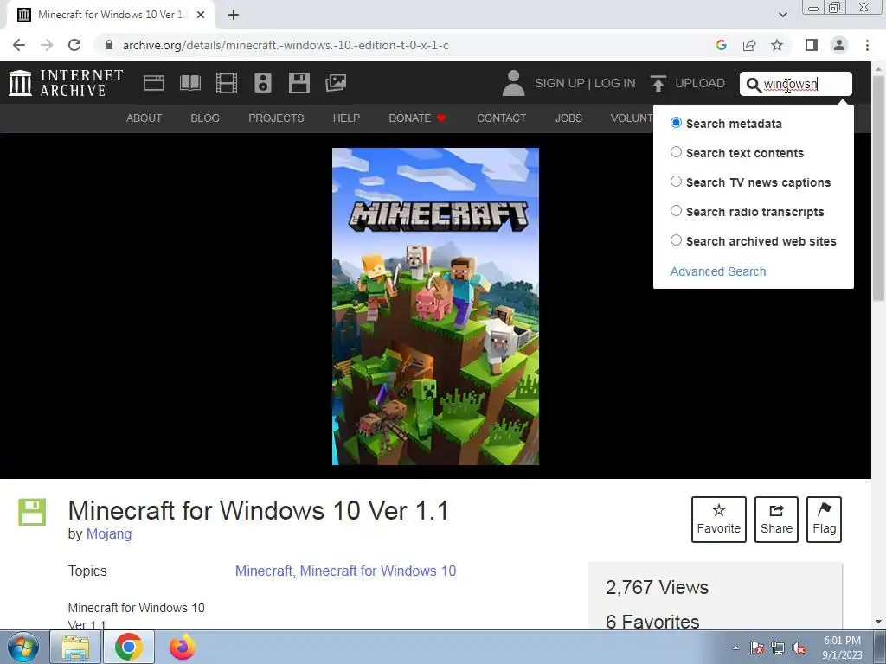Open Minecraft for Windows 10 topic link

(377, 571)
